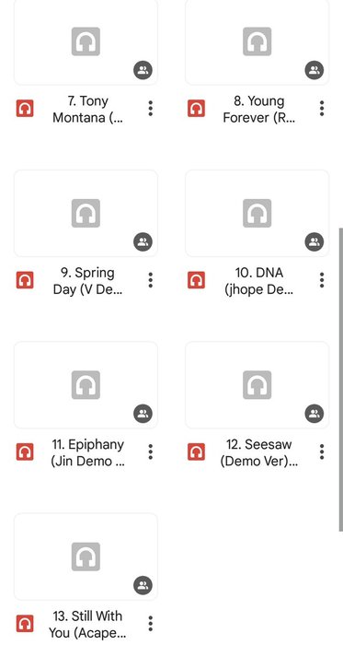This screenshot has width=343, height=645.
Task: Click red audio icon beside 7. Tony Montana
Action: tap(25, 109)
